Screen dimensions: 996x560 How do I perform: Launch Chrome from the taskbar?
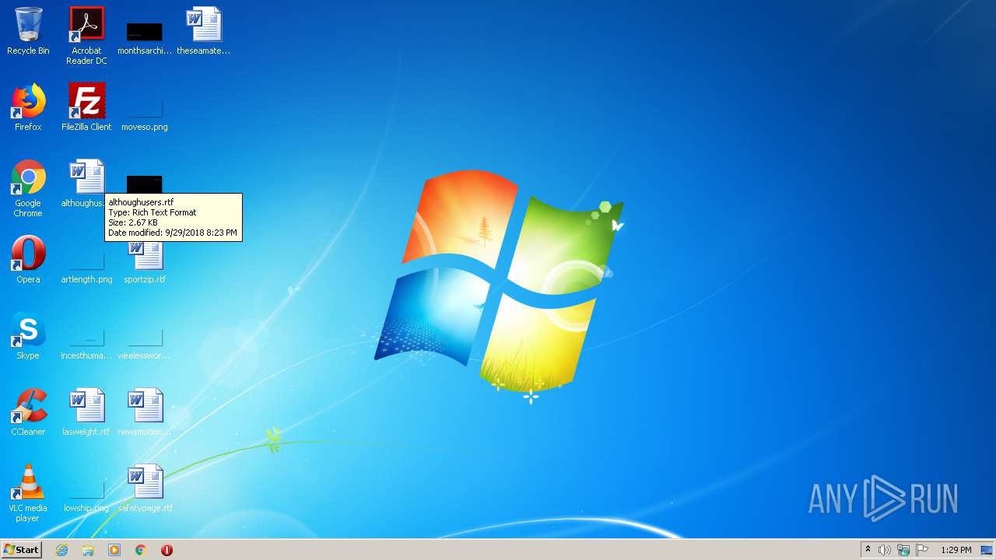click(141, 550)
